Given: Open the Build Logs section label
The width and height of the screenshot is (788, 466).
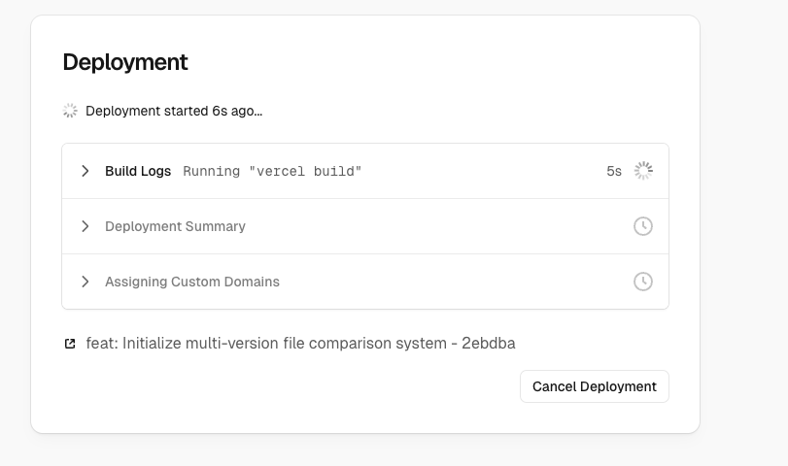Looking at the screenshot, I should pyautogui.click(x=138, y=171).
